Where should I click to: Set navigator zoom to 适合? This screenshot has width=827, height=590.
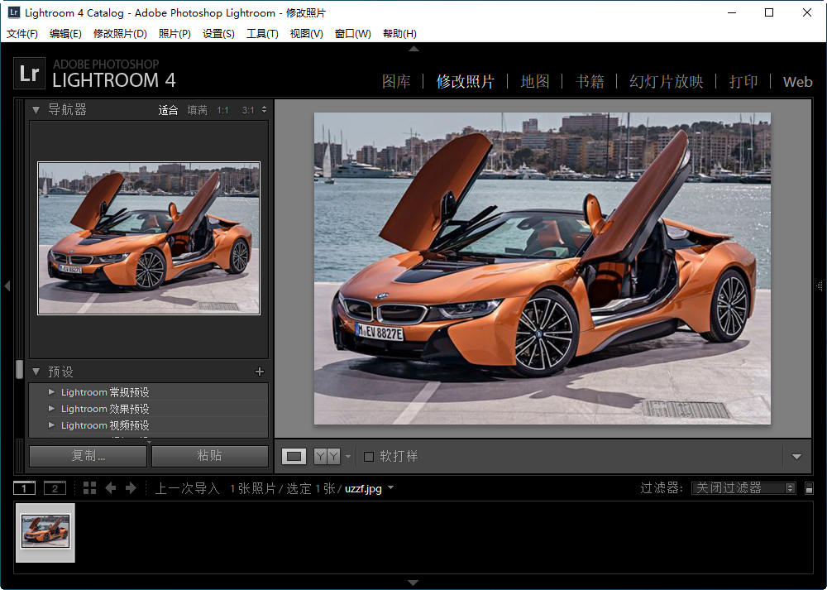click(168, 110)
